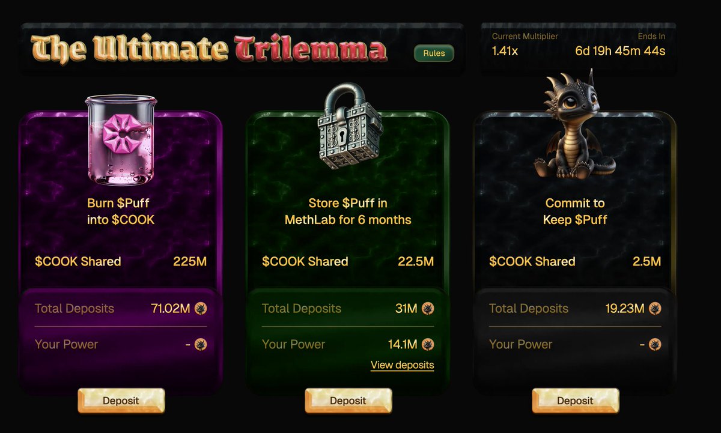Click the Puff coin beside 71.02M deposits
This screenshot has height=433, width=721.
(201, 309)
